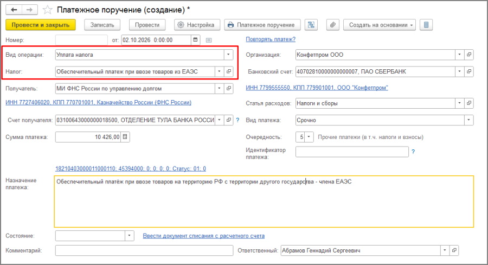This screenshot has height=265, width=488.
Task: Open calendar picker for the document date
Action: (x=195, y=39)
